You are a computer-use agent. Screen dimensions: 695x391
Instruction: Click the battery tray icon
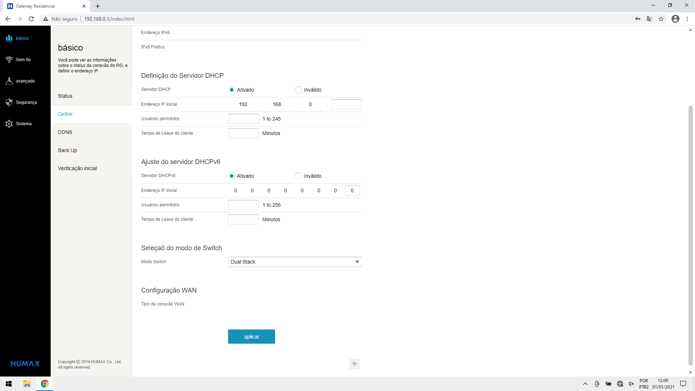click(x=608, y=384)
